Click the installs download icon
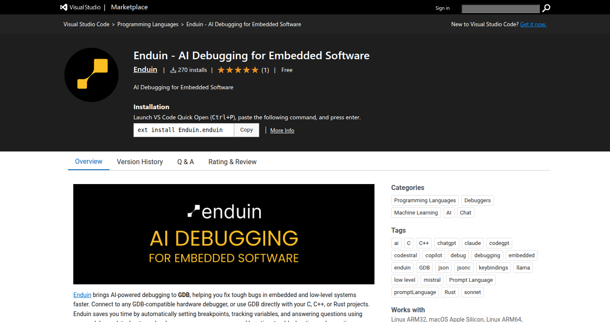Image resolution: width=610 pixels, height=322 pixels. pyautogui.click(x=173, y=70)
